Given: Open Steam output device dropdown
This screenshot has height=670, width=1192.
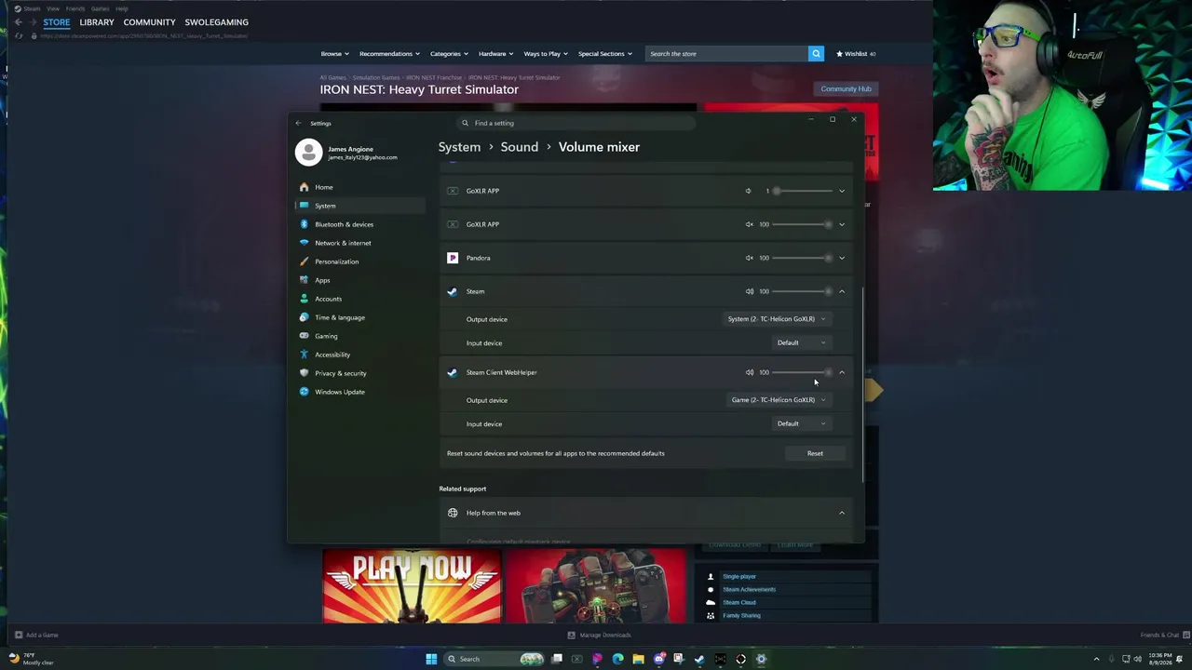Looking at the screenshot, I should pos(777,319).
